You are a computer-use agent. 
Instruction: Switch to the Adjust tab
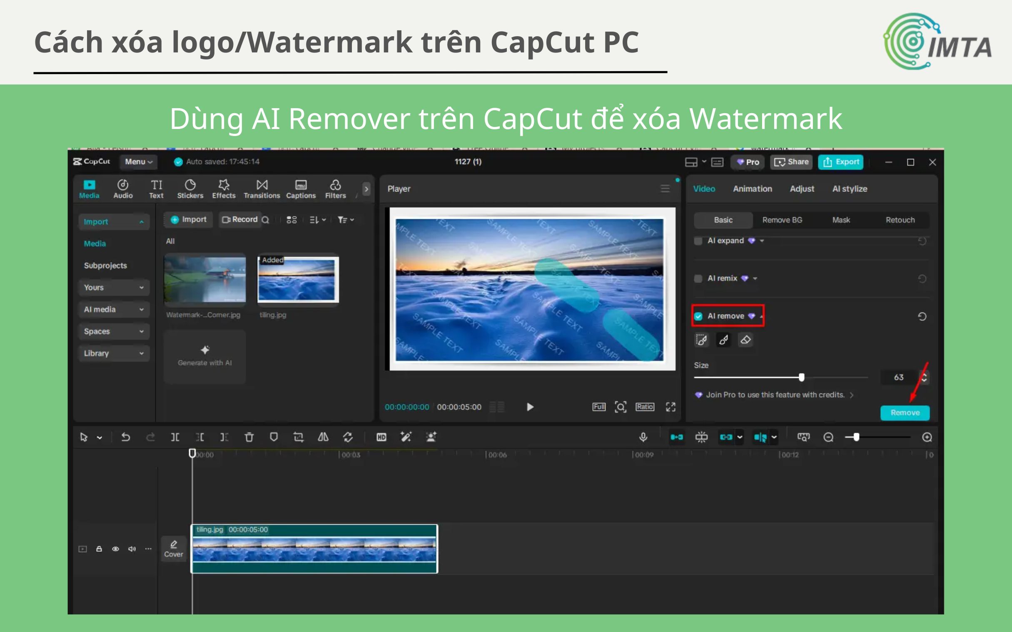pyautogui.click(x=802, y=189)
